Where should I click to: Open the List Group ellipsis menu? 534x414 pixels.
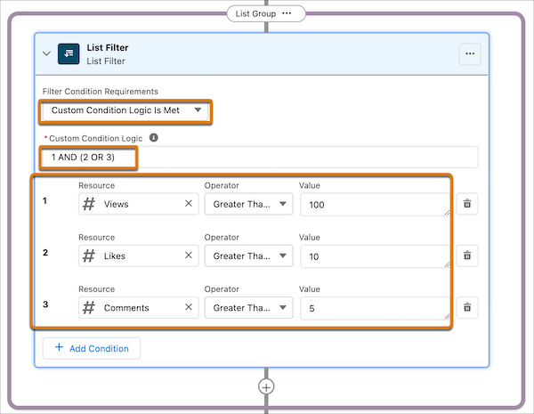coord(287,13)
